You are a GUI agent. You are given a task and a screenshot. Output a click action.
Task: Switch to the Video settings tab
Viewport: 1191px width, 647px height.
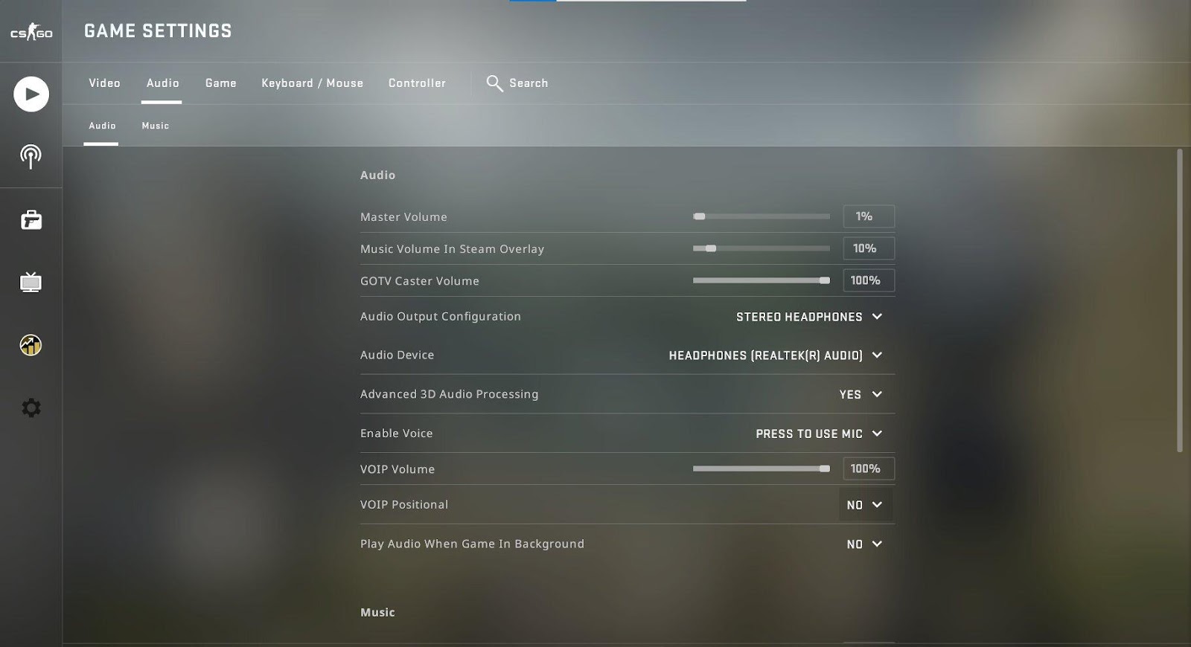[x=104, y=83]
